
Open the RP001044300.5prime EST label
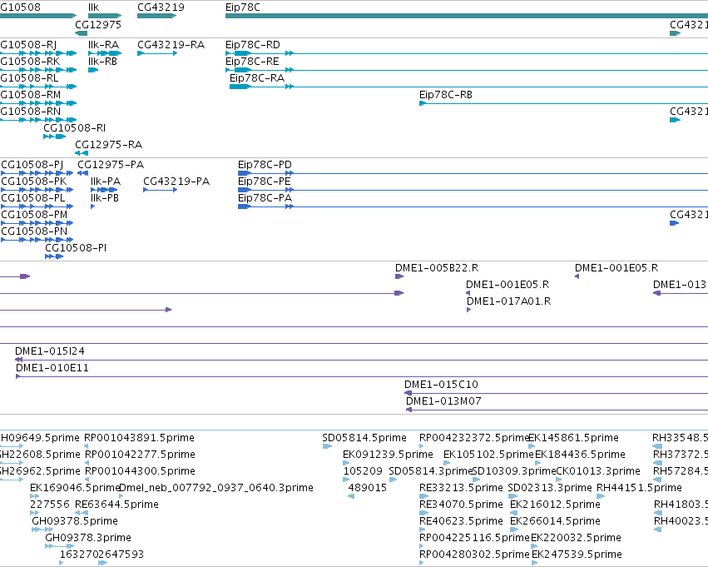coord(140,471)
